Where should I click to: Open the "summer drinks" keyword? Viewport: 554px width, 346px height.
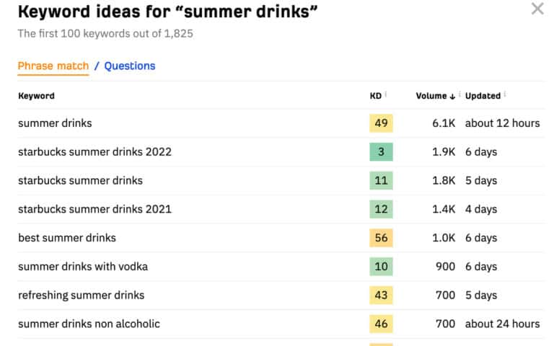pos(55,123)
